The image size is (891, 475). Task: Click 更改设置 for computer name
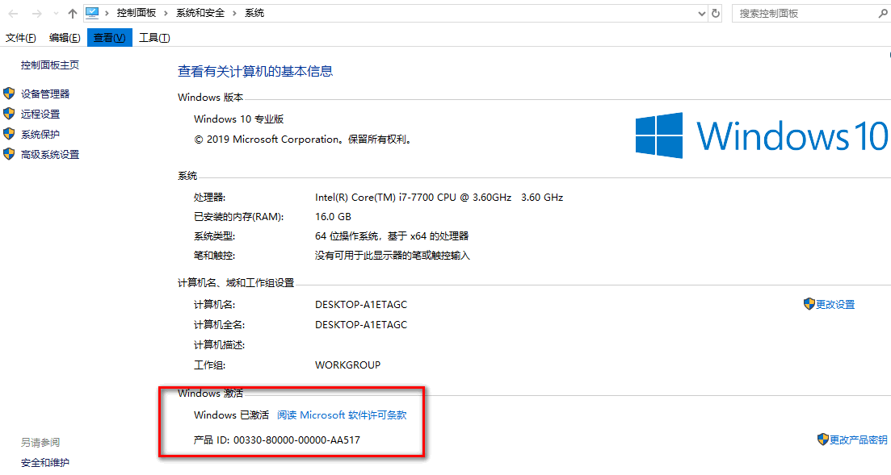[835, 305]
